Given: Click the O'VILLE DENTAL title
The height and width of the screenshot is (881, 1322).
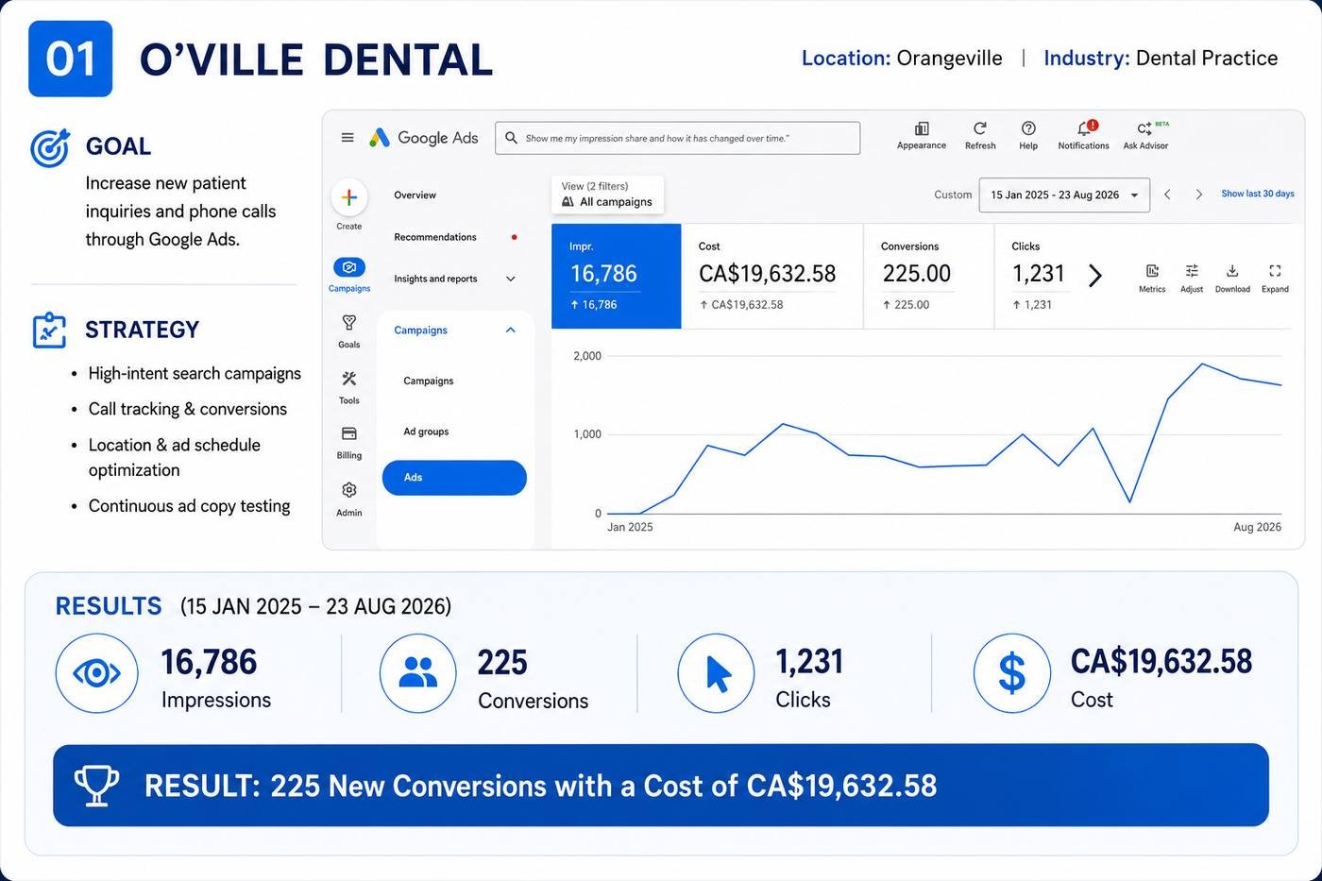Looking at the screenshot, I should [316, 59].
